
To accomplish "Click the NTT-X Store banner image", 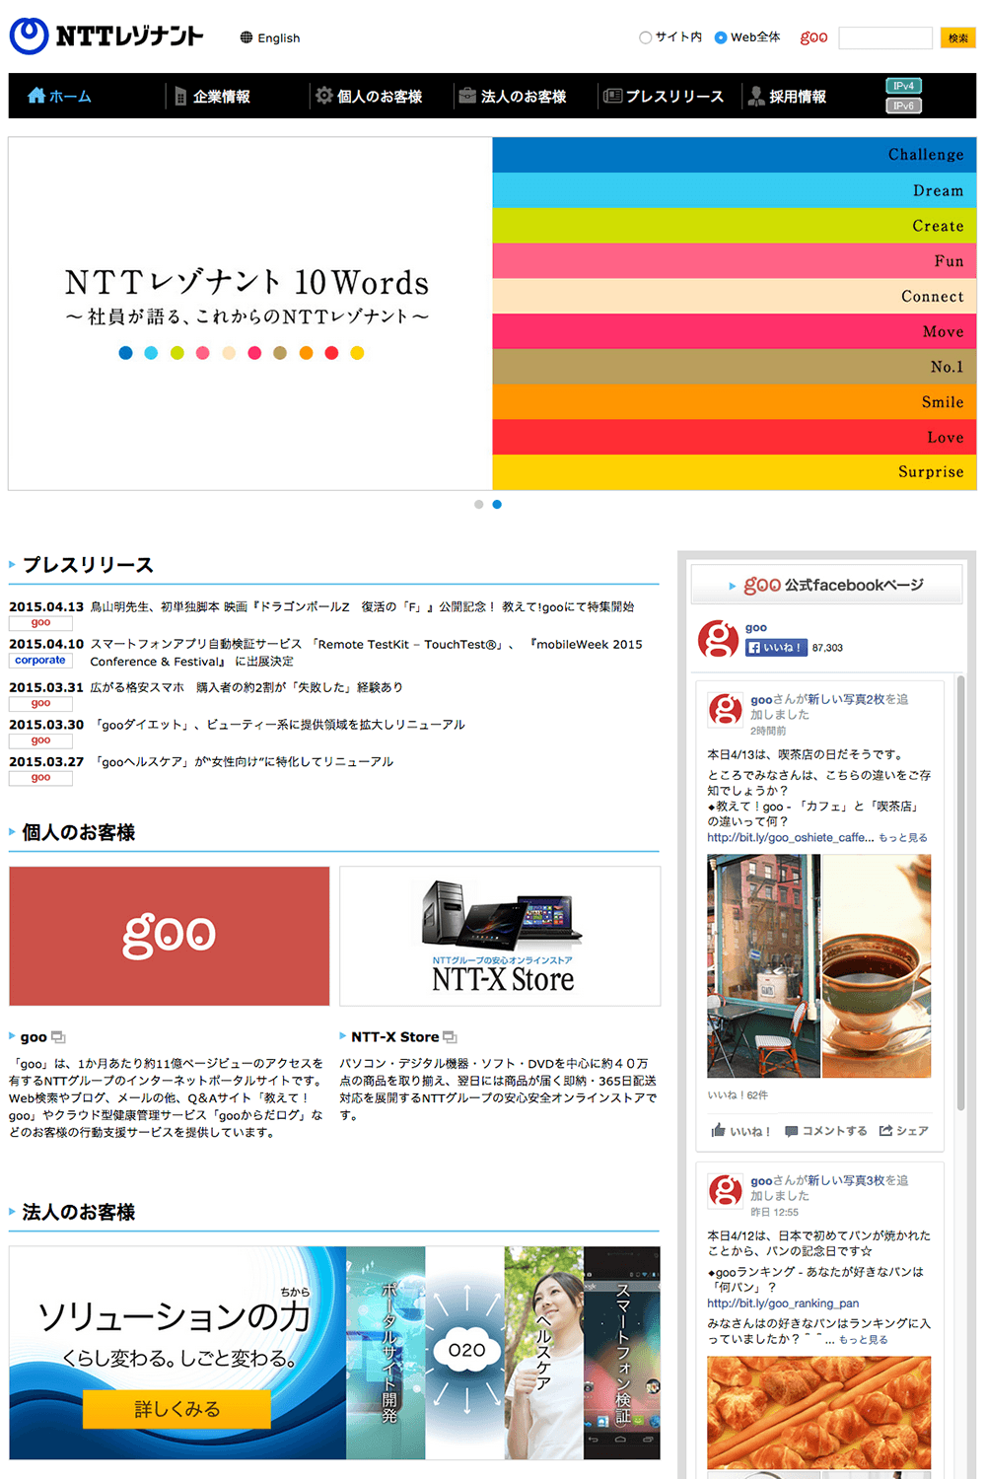I will pyautogui.click(x=500, y=936).
